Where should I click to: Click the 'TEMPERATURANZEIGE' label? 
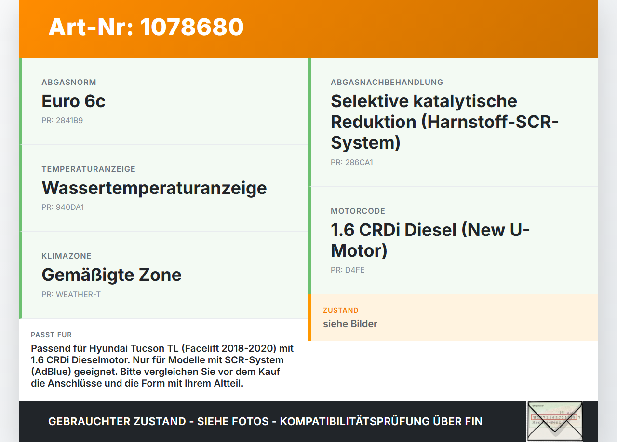tap(89, 169)
